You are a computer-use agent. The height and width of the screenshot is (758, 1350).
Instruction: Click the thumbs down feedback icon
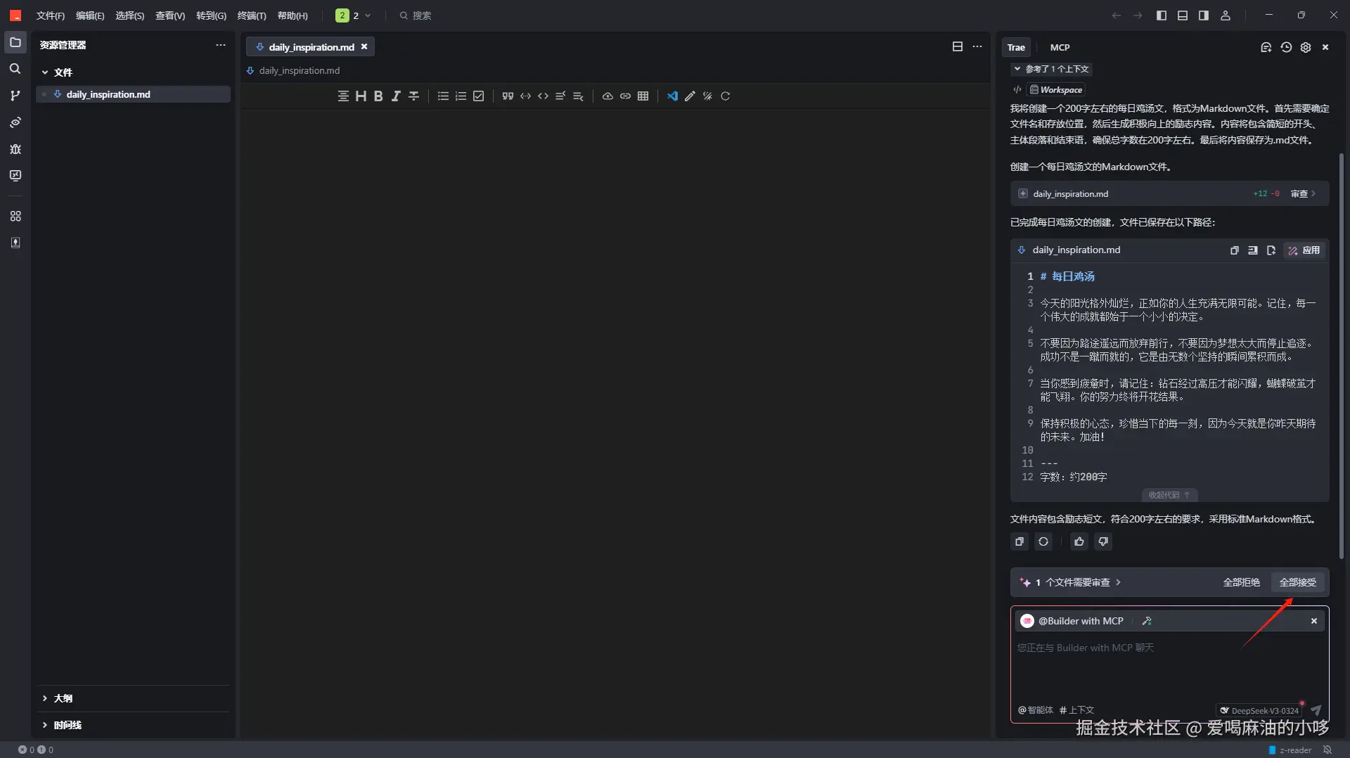click(1103, 541)
